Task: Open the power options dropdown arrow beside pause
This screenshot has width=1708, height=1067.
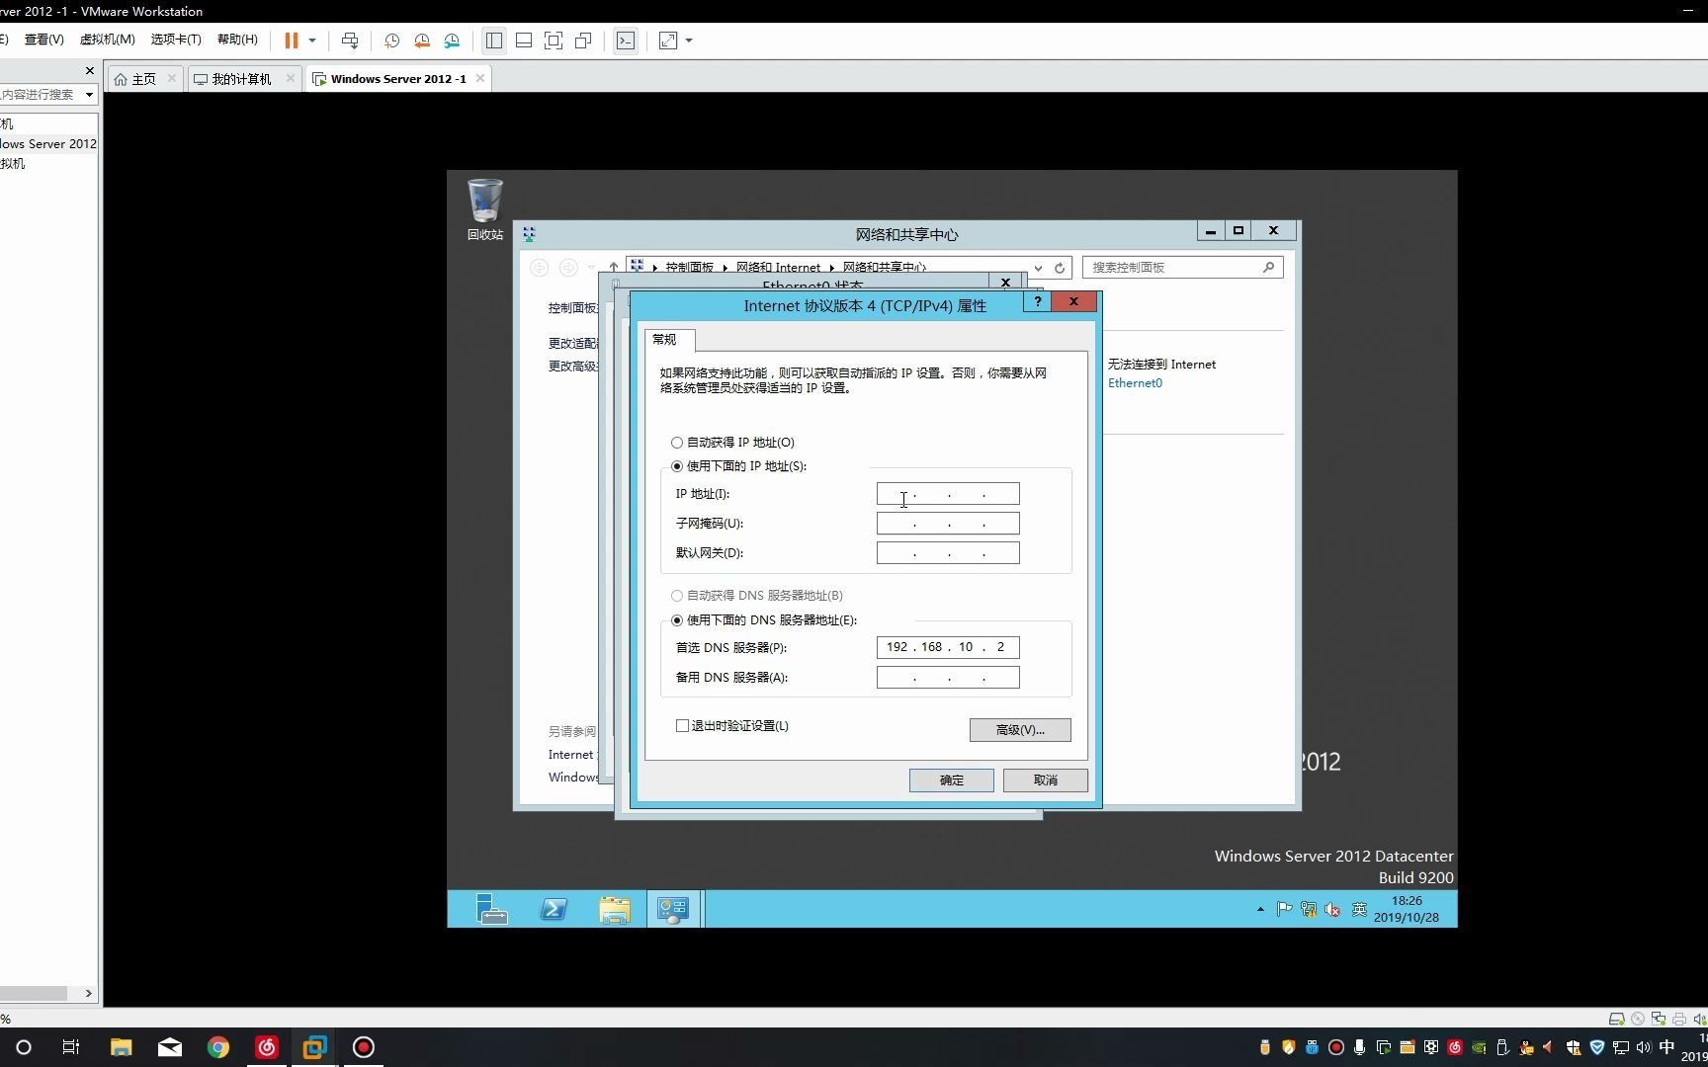Action: pyautogui.click(x=312, y=41)
